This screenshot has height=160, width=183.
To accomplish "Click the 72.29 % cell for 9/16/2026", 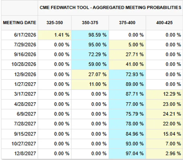I will [90, 55].
